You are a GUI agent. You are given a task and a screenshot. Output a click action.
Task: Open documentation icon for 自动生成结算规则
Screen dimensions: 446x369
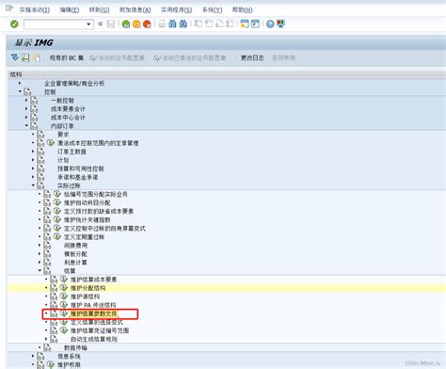pyautogui.click(x=54, y=339)
